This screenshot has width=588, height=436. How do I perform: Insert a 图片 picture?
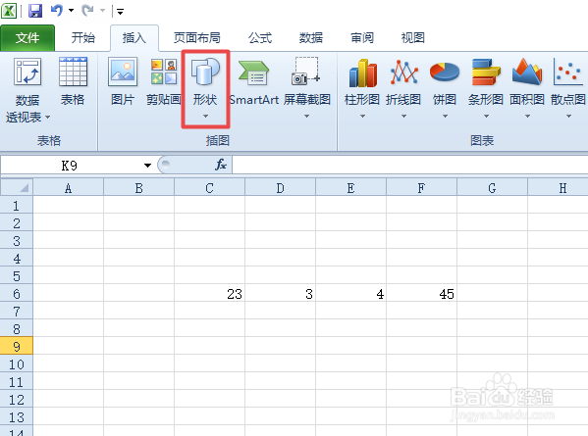click(123, 81)
